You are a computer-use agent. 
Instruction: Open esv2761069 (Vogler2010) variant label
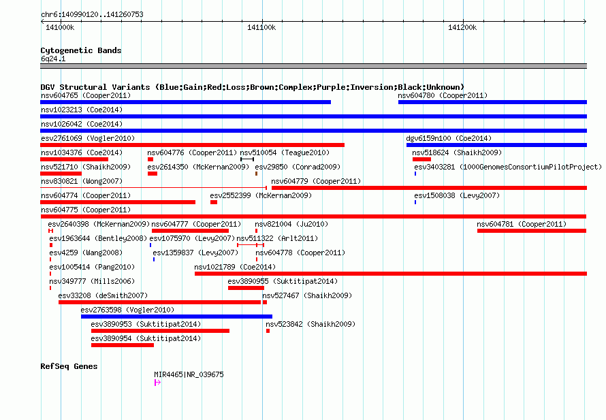pyautogui.click(x=88, y=138)
